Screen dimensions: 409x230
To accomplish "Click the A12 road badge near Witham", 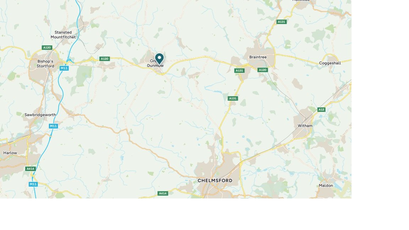I will click(321, 110).
